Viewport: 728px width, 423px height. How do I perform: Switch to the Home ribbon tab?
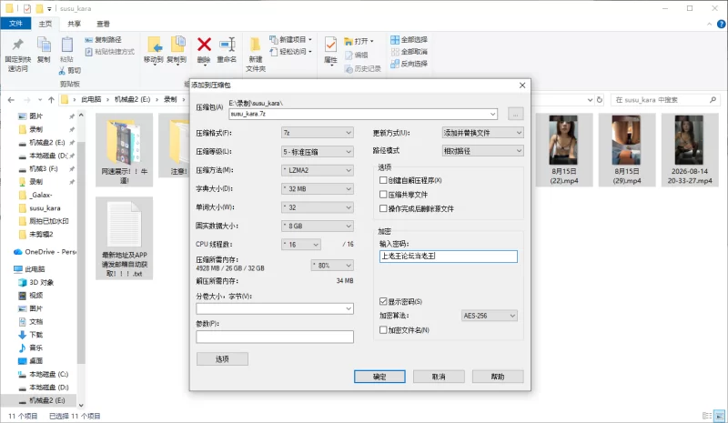coord(45,24)
